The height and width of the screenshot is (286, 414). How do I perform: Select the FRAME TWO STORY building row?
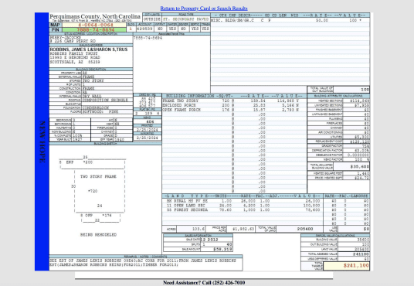point(234,100)
